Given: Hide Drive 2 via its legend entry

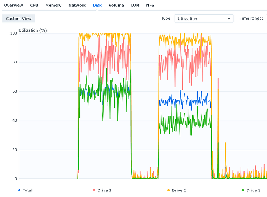Looking at the screenshot, I should tap(178, 190).
